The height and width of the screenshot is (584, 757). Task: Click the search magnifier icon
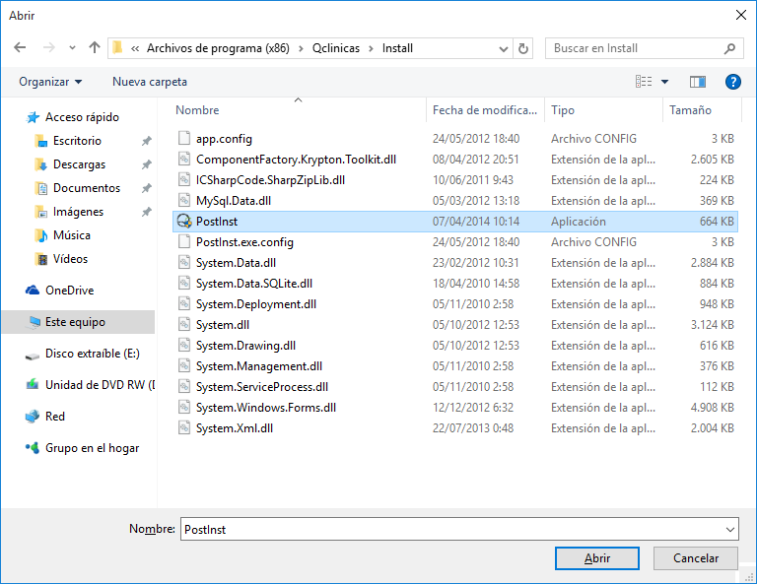[729, 48]
